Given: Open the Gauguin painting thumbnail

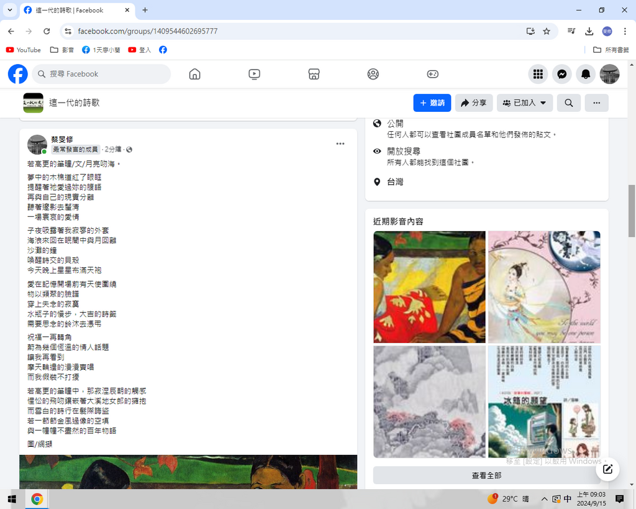Looking at the screenshot, I should 429,287.
